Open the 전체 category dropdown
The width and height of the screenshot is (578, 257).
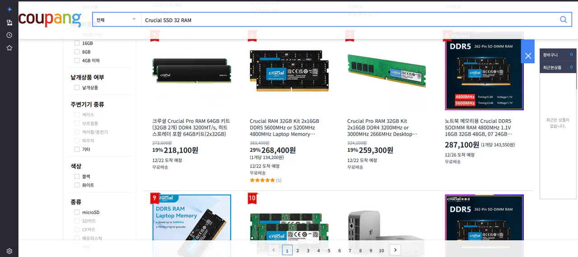[117, 20]
